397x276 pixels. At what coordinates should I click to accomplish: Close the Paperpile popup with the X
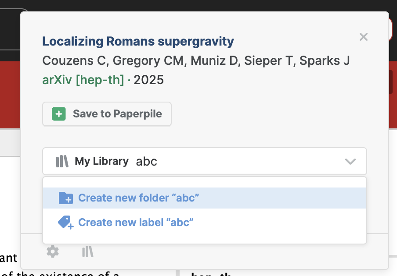click(x=364, y=37)
